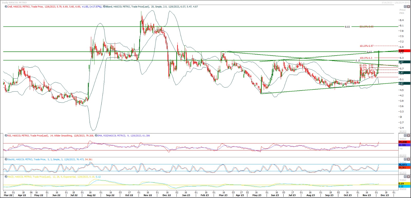Click the Daily HASCOL PETRO chart title

click(x=14, y=3)
